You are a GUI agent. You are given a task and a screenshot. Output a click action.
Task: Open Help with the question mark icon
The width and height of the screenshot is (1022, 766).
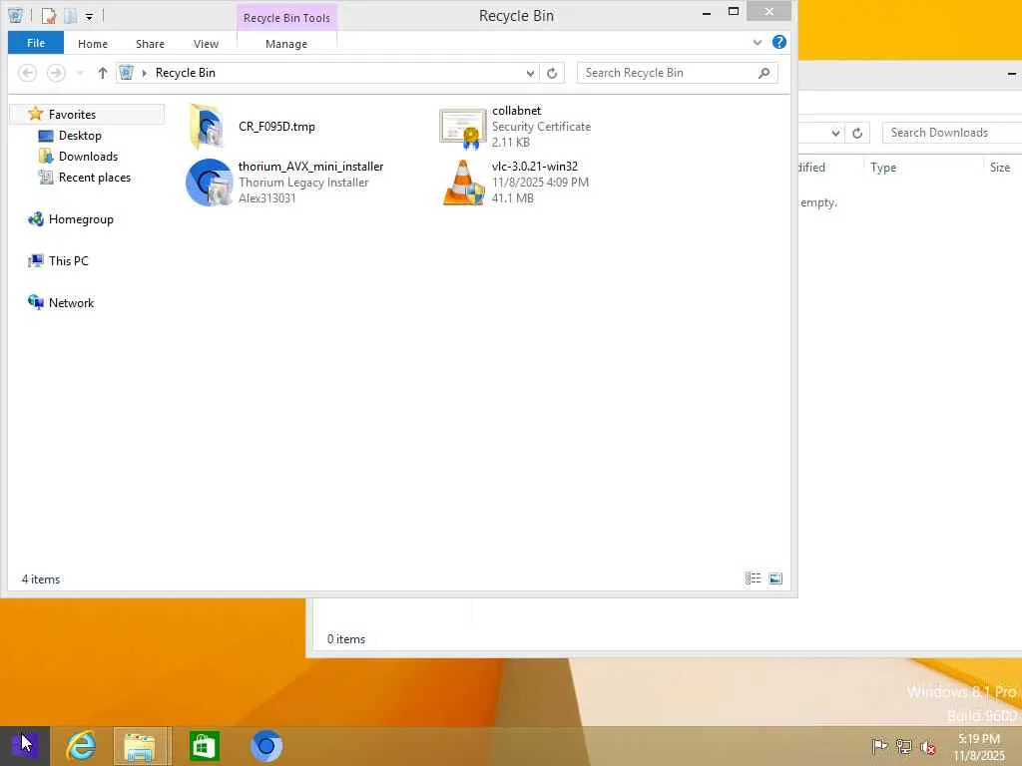coord(778,42)
